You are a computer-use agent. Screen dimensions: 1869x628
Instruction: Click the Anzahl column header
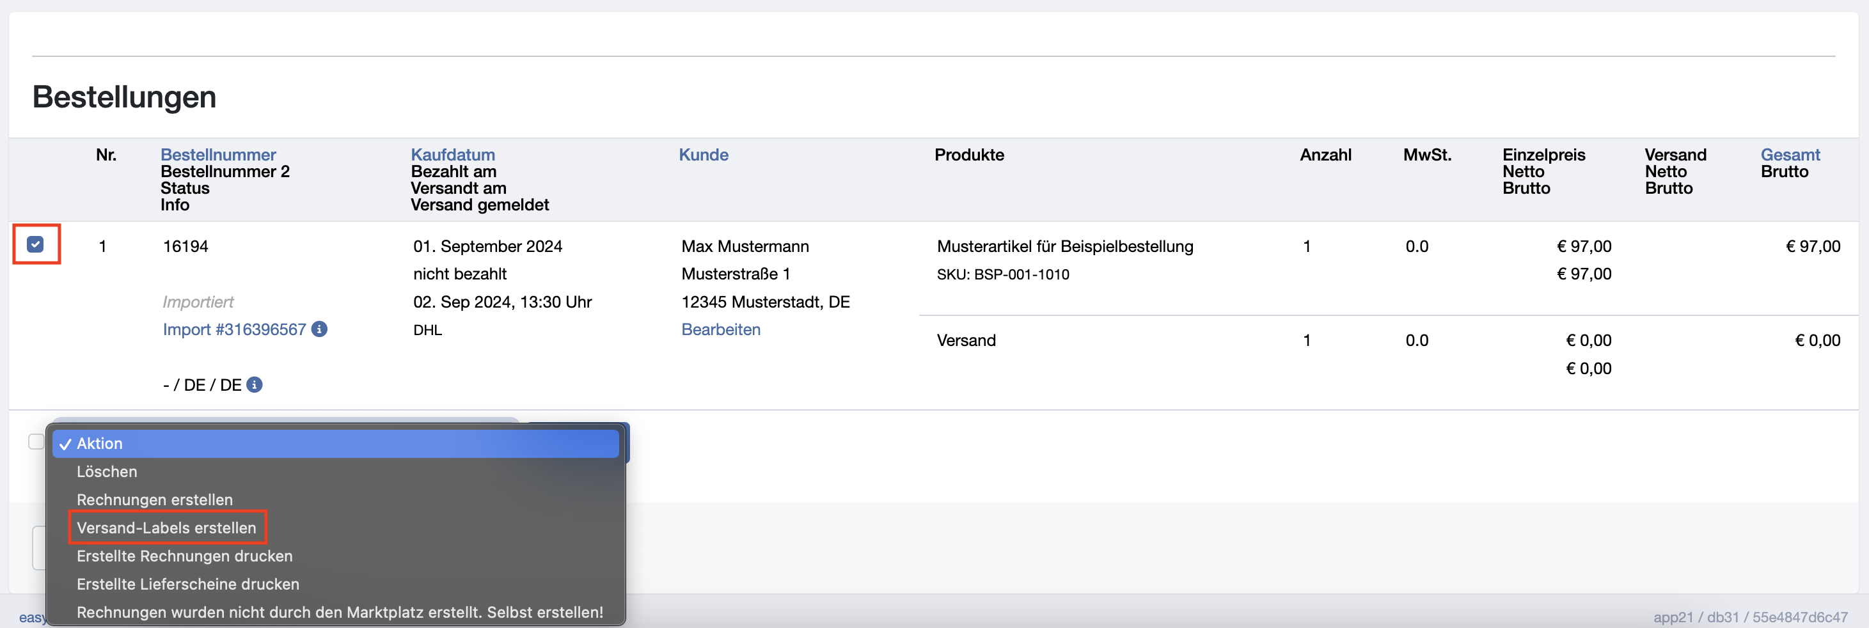(x=1325, y=155)
